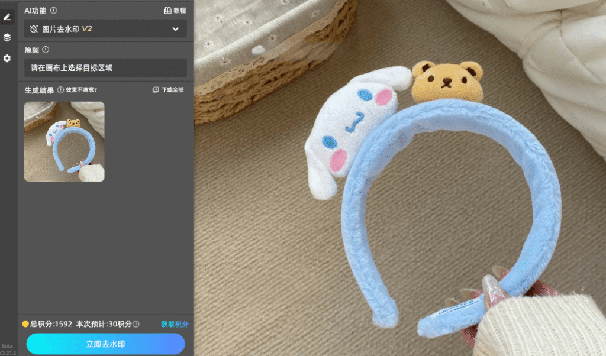Click the info icon after 30积分
The width and height of the screenshot is (606, 356).
coord(136,324)
